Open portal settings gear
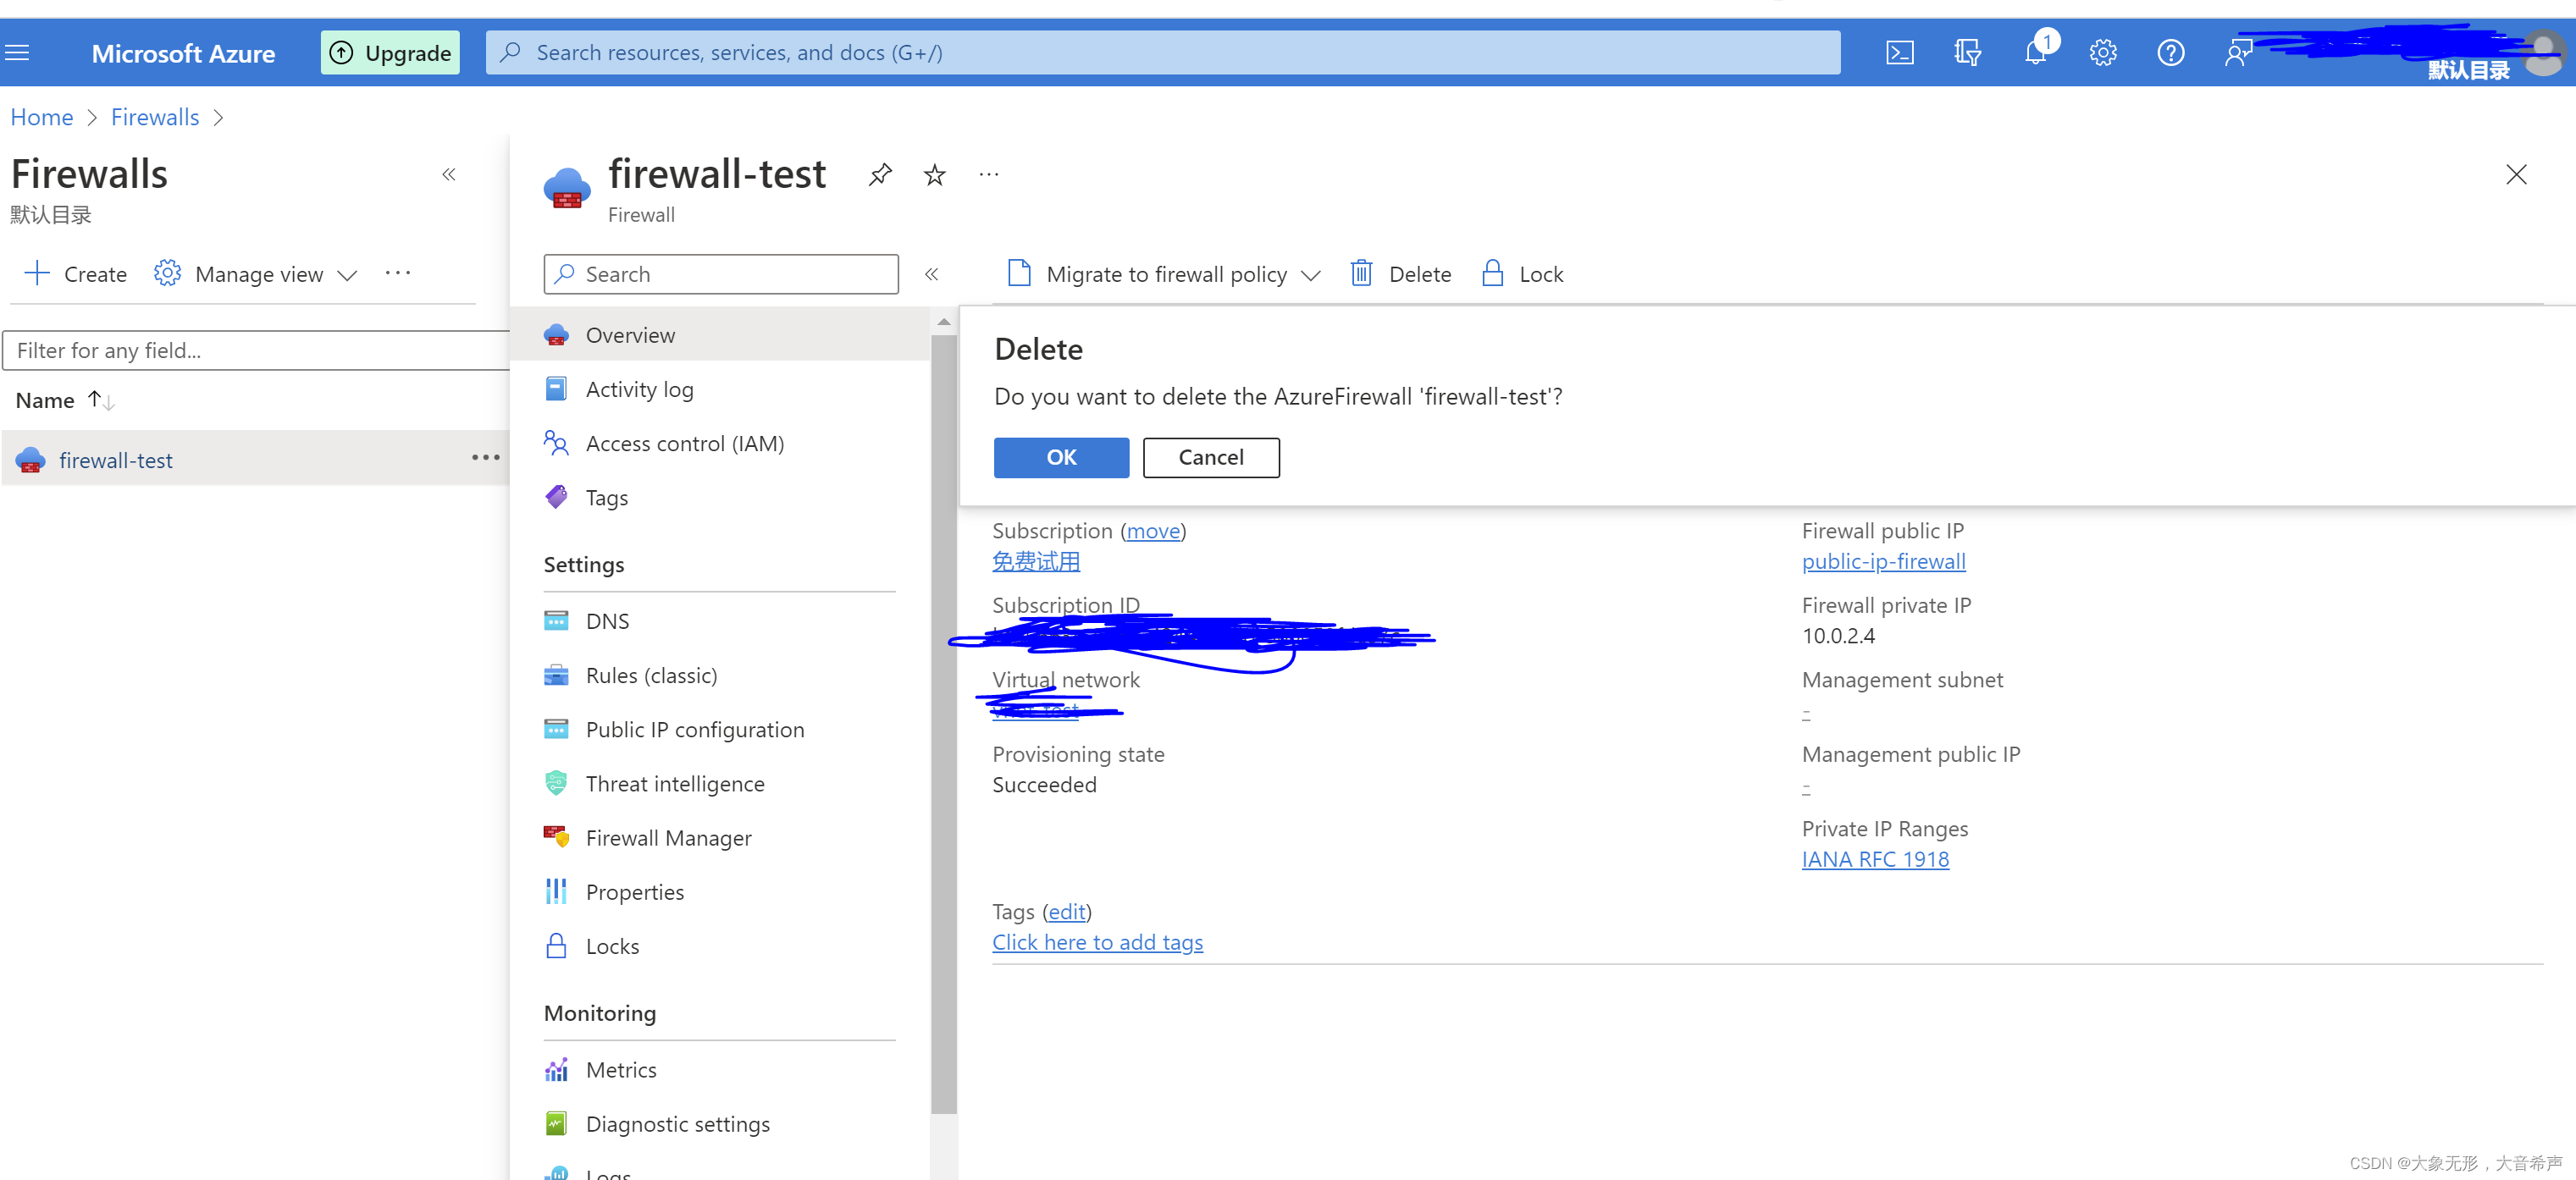 pos(2103,52)
